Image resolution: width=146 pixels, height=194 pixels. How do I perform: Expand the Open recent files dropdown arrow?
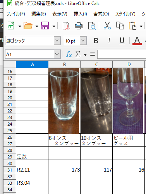[37, 26]
